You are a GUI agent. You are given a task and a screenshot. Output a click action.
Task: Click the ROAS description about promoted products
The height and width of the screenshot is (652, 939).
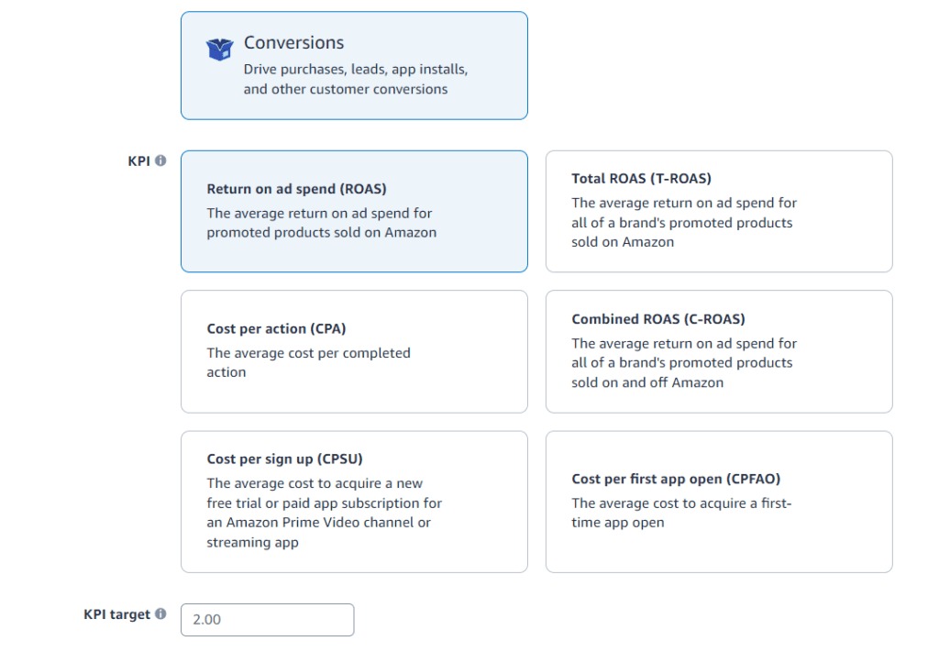[320, 223]
